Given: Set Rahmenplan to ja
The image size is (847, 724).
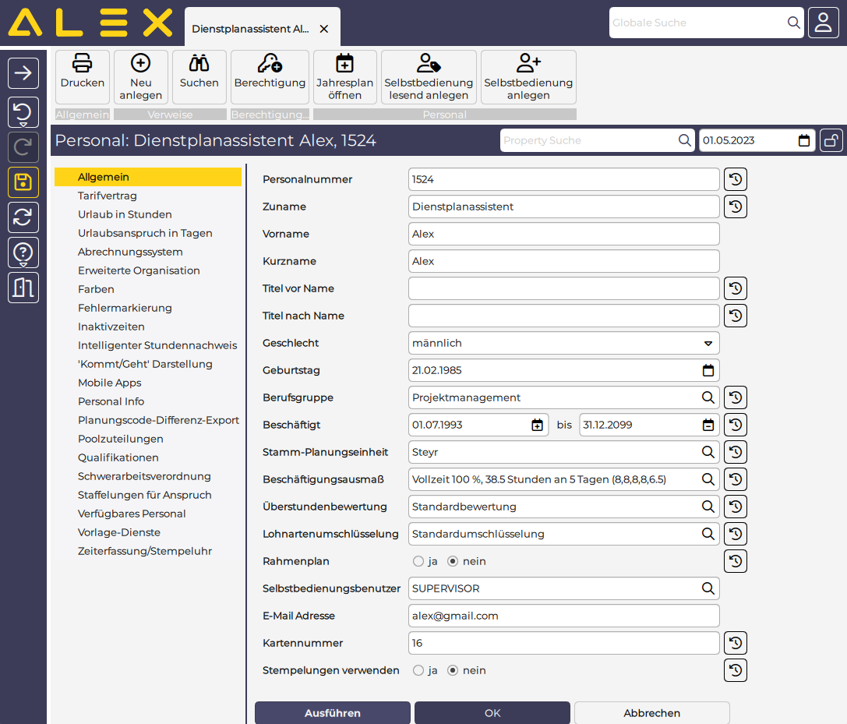Looking at the screenshot, I should [x=418, y=561].
